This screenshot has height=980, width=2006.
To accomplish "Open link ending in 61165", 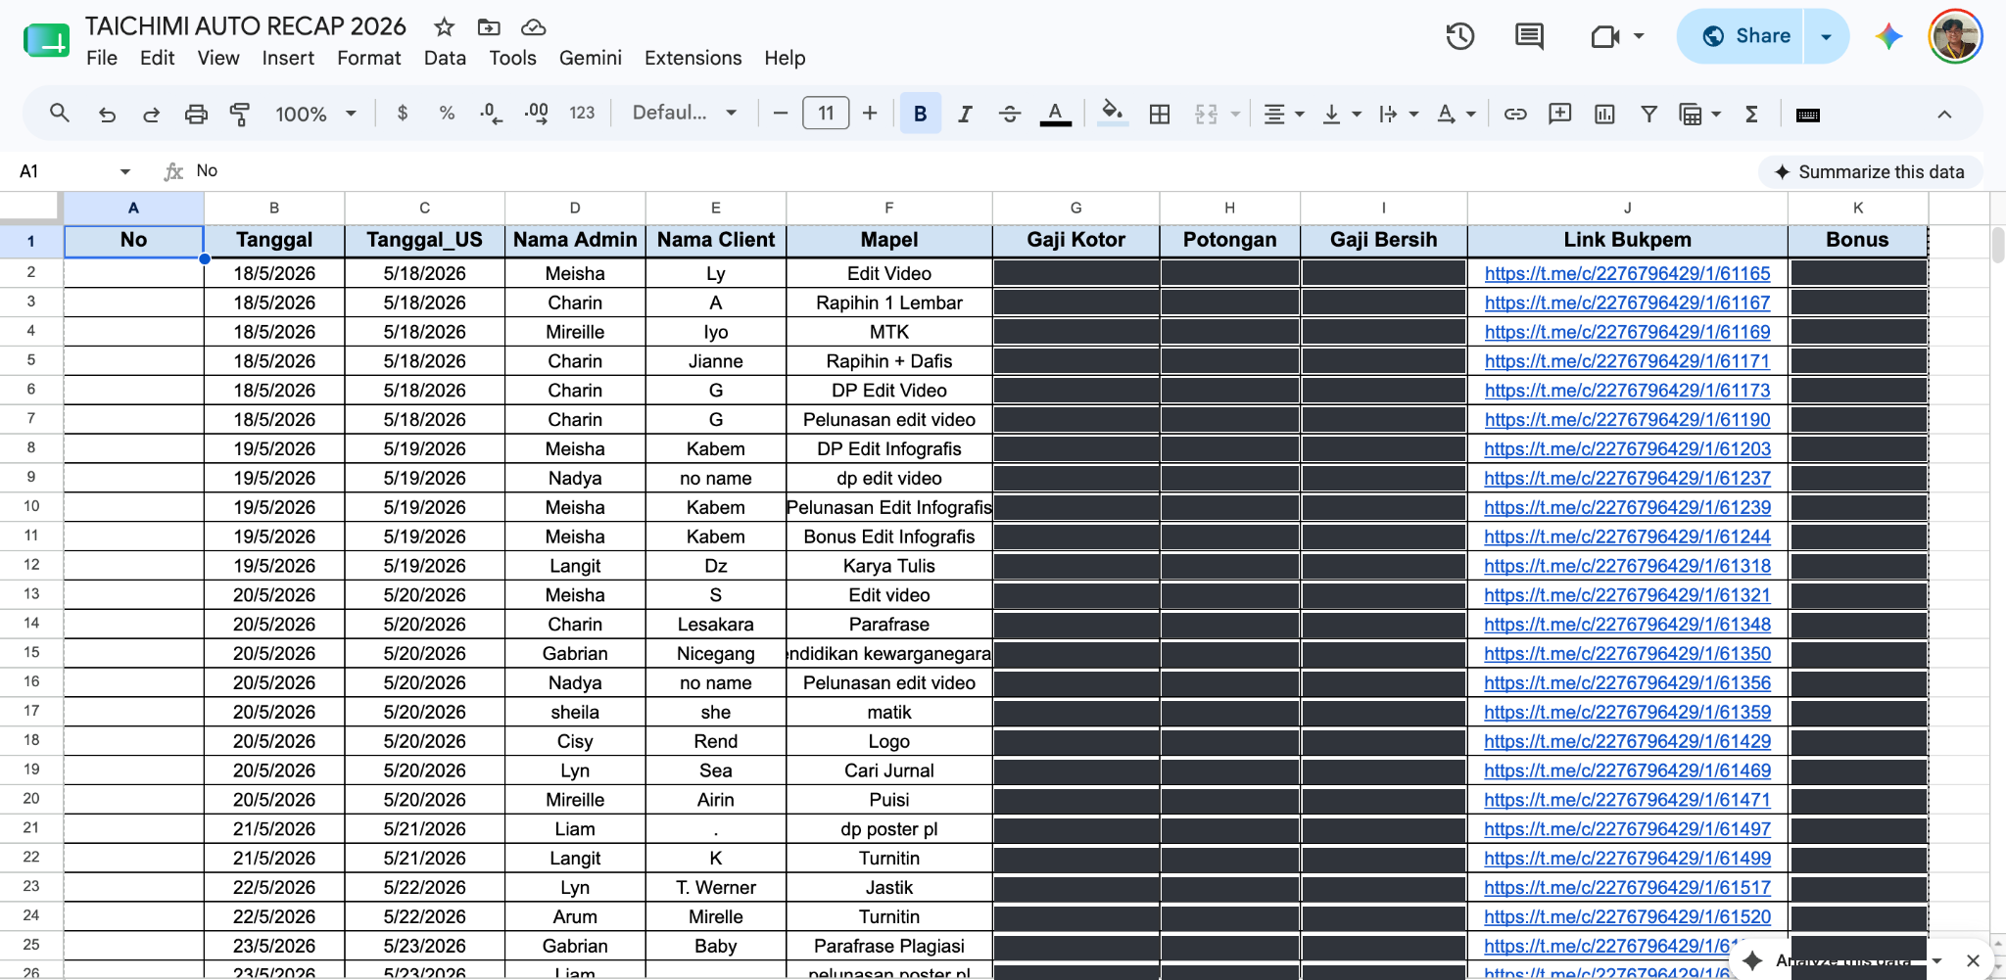I will point(1627,273).
